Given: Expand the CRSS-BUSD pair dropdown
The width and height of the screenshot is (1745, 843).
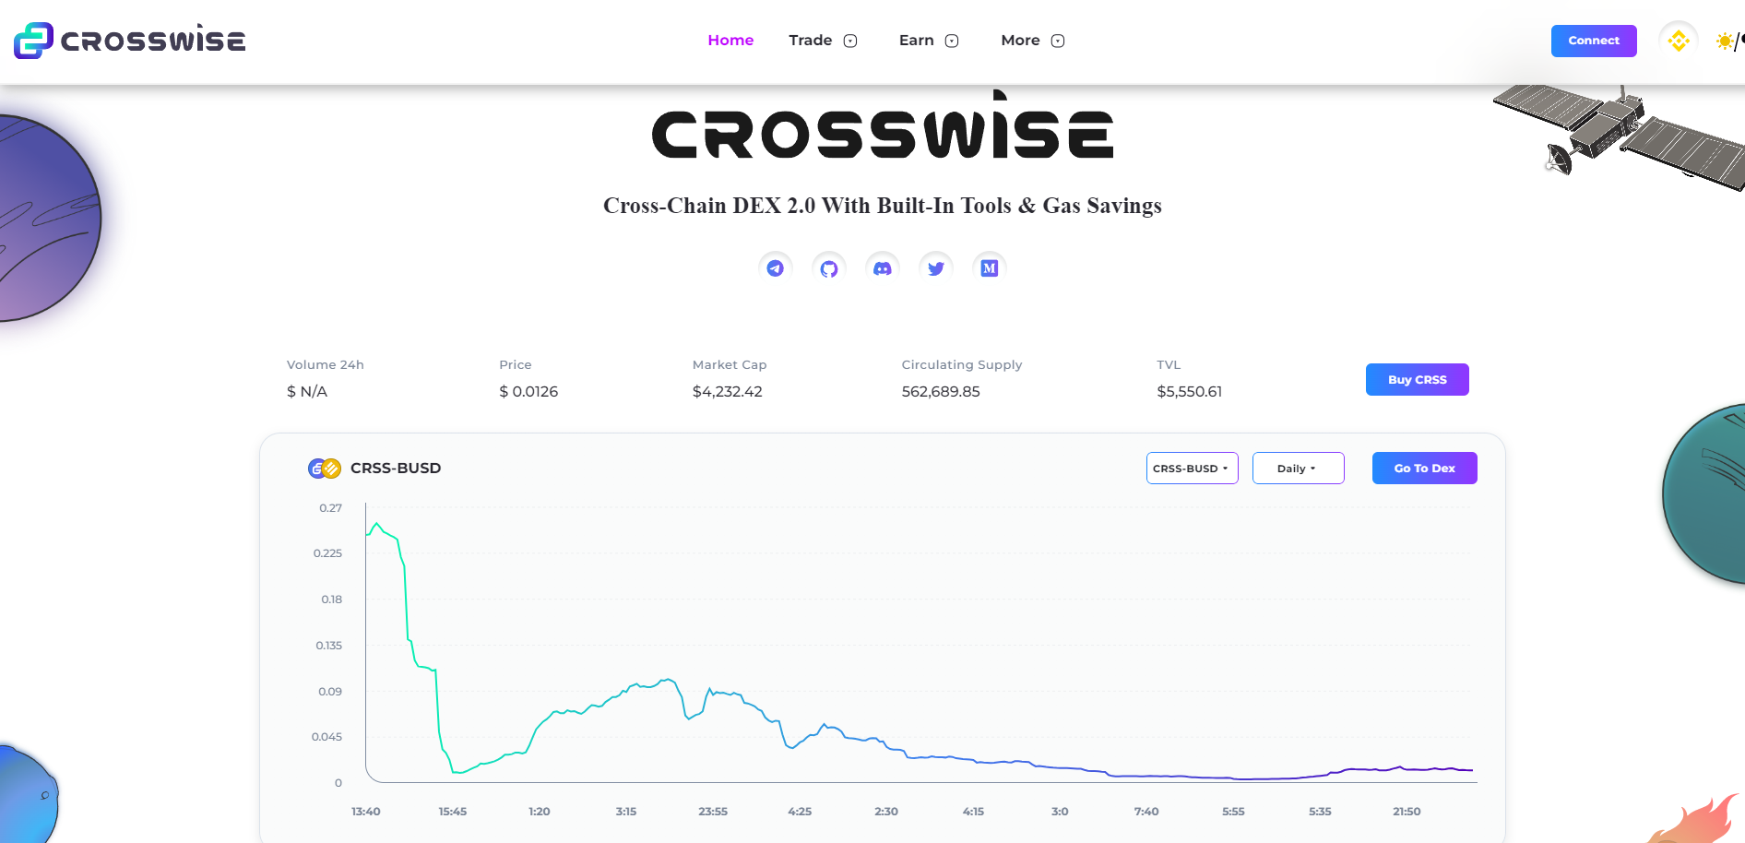Looking at the screenshot, I should coord(1192,469).
